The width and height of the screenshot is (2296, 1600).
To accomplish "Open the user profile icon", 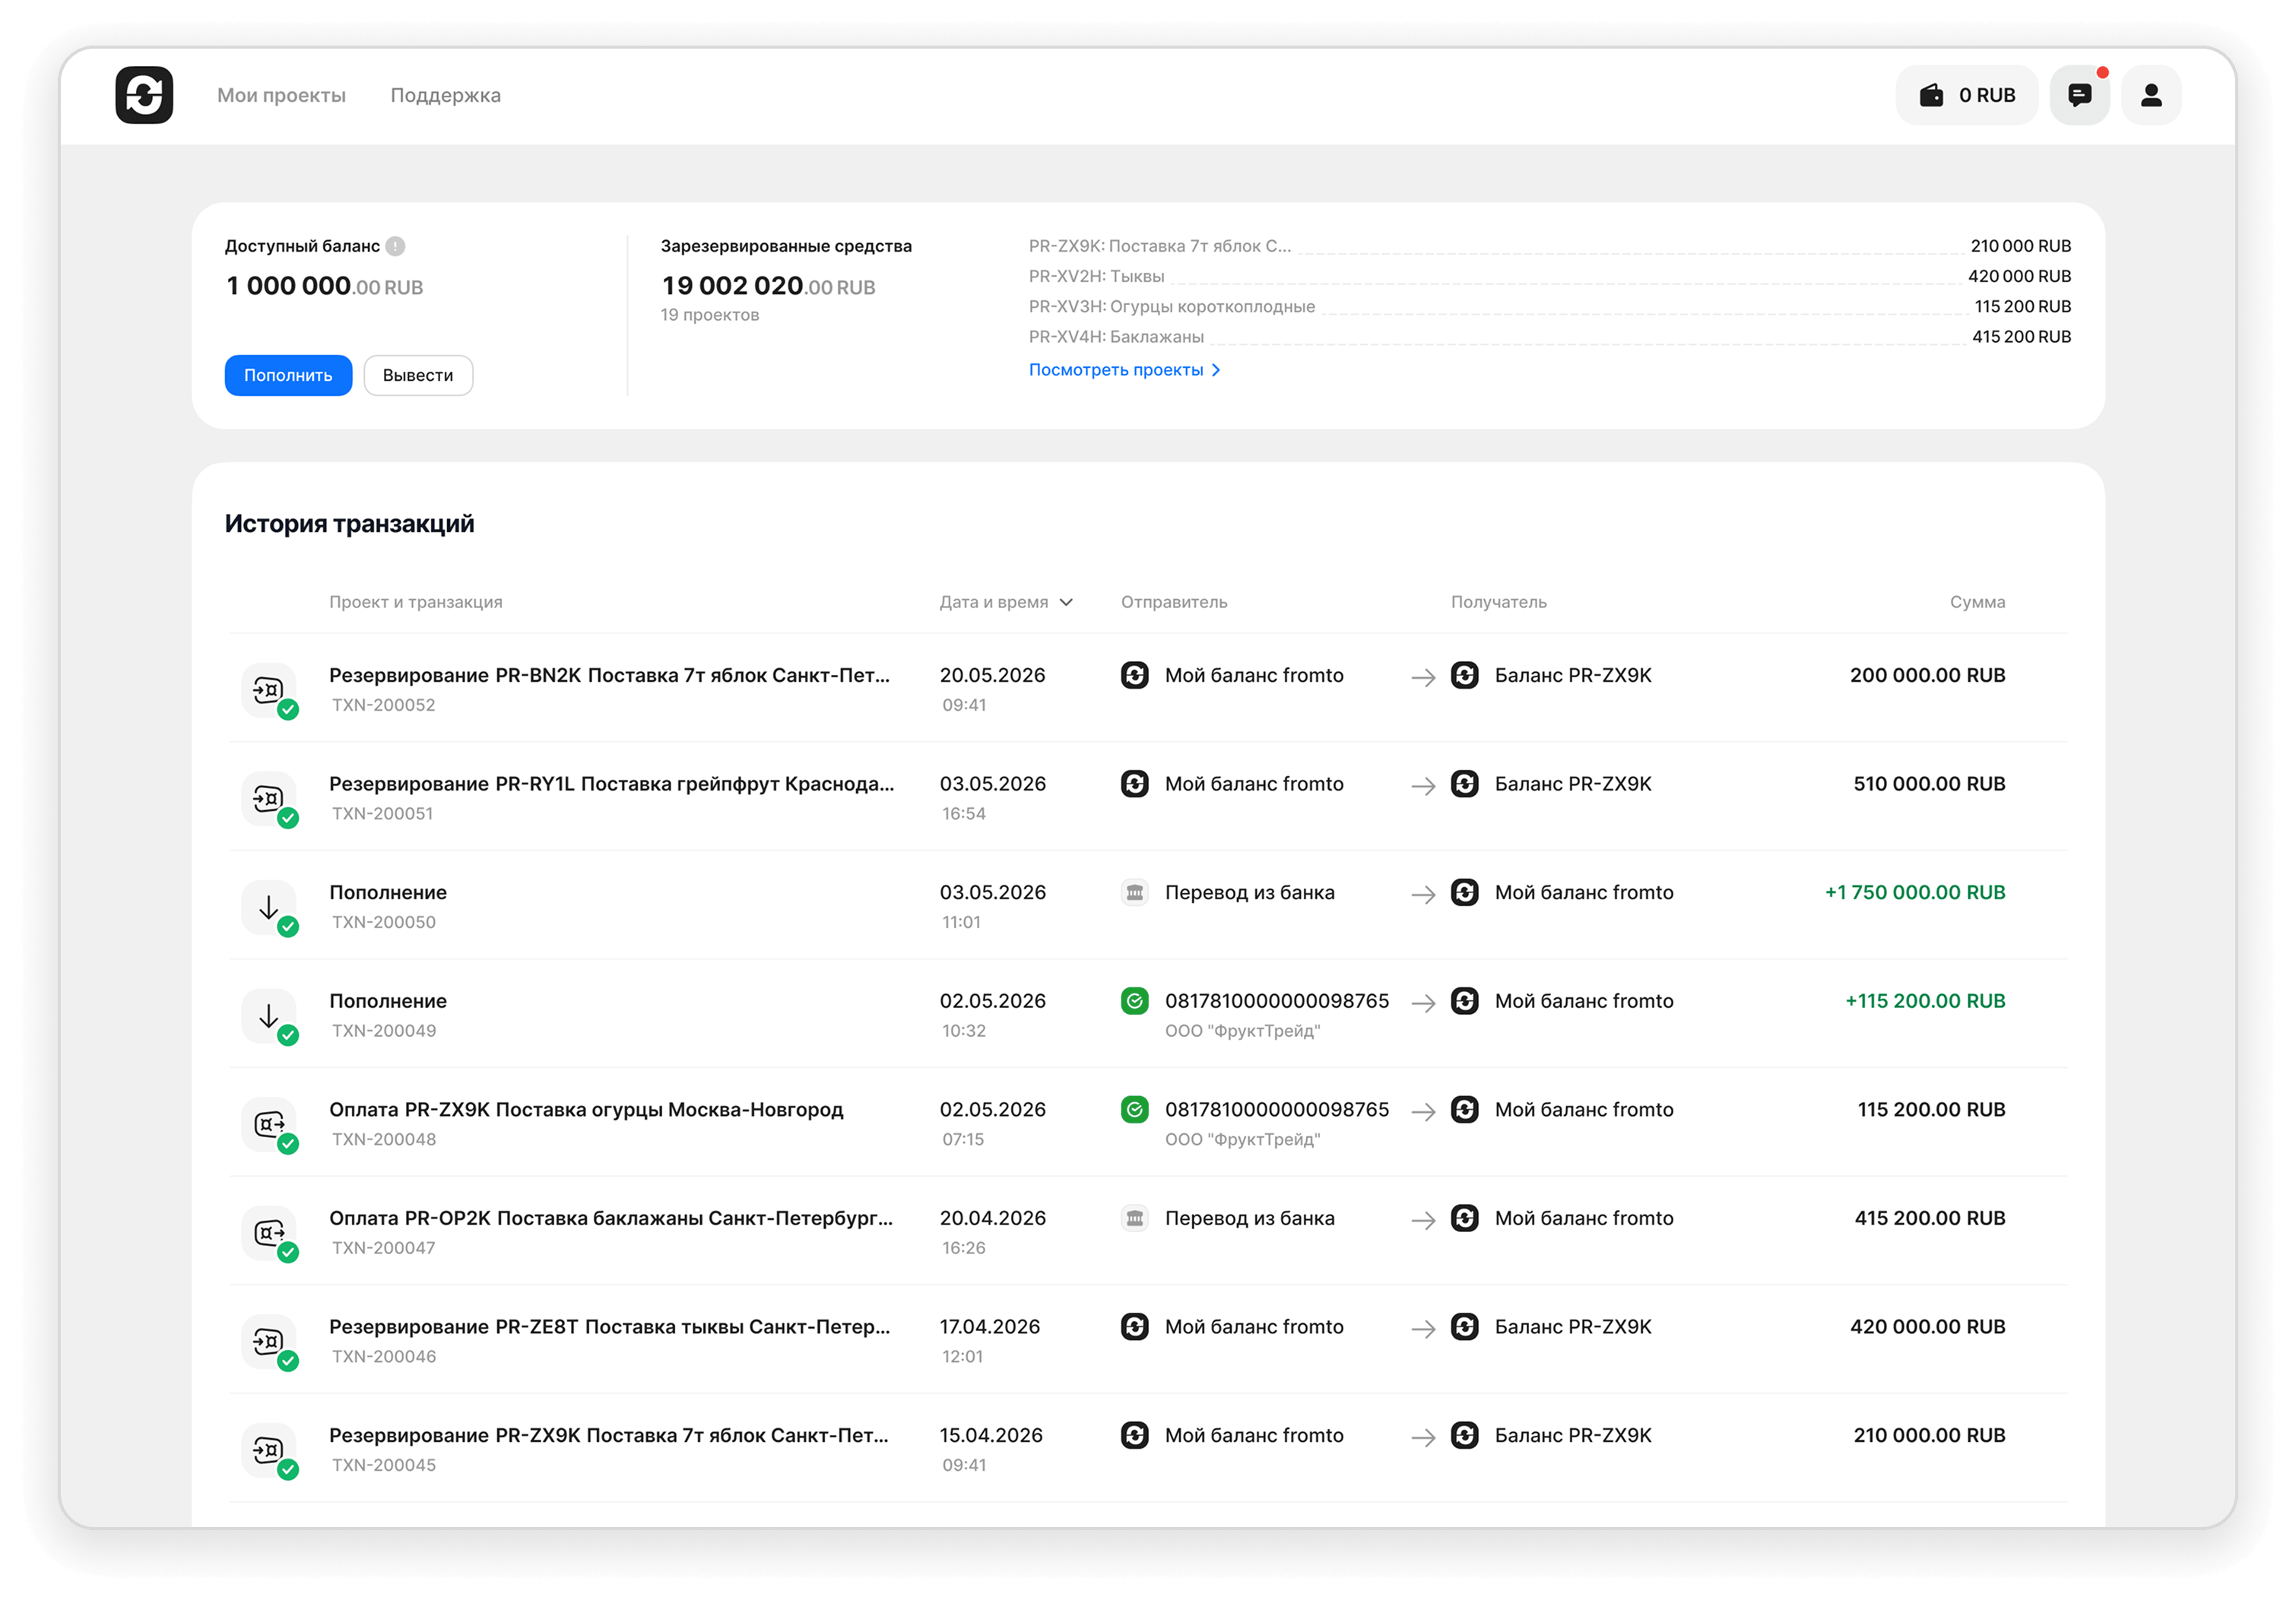I will pos(2151,95).
